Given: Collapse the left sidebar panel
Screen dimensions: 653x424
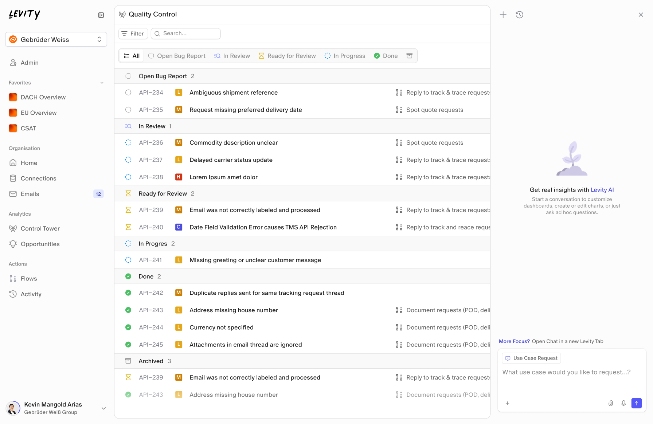Looking at the screenshot, I should (x=101, y=15).
